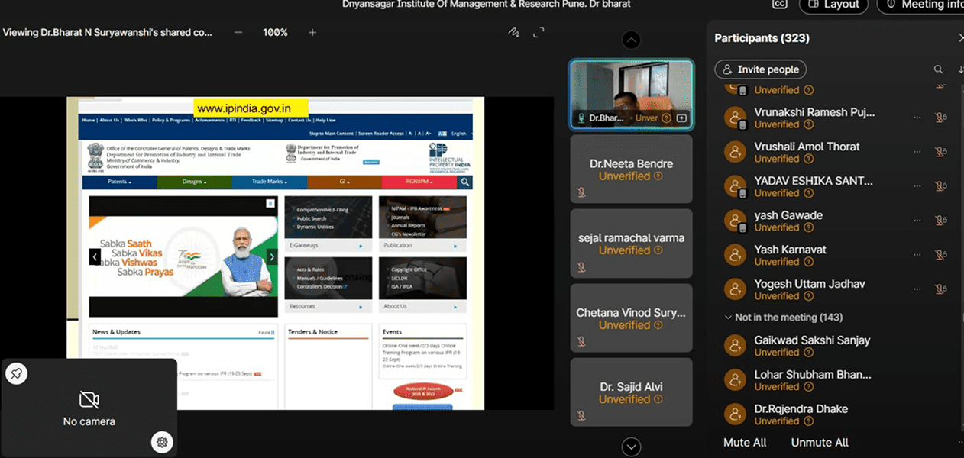This screenshot has width=964, height=458.
Task: Go to previous banner slide arrow
Action: (x=95, y=257)
